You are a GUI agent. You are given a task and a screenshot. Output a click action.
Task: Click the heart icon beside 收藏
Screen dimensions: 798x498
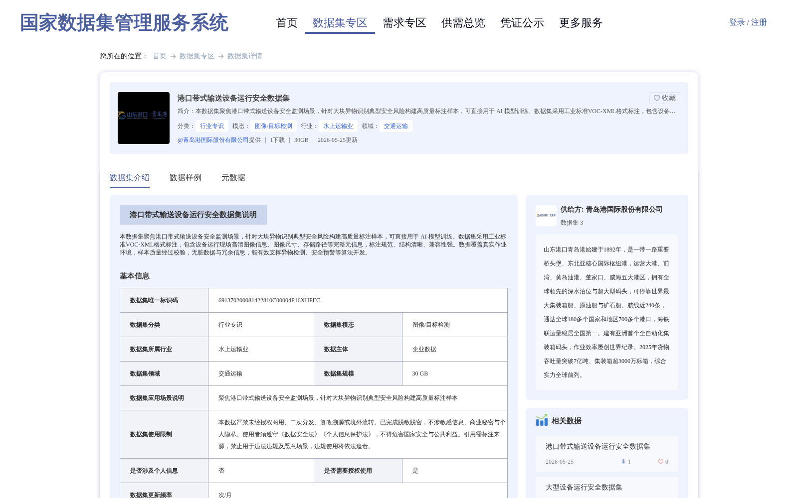pos(657,98)
